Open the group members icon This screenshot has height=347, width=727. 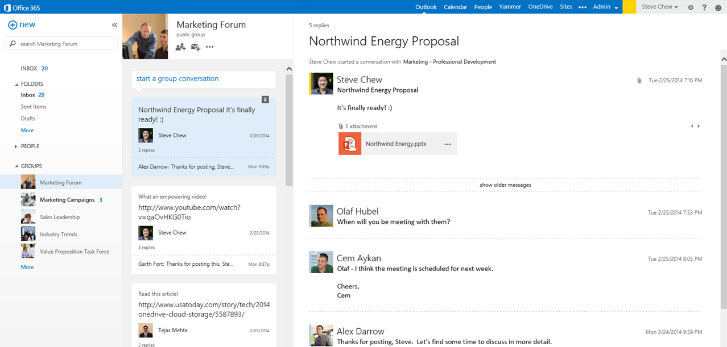coord(180,47)
